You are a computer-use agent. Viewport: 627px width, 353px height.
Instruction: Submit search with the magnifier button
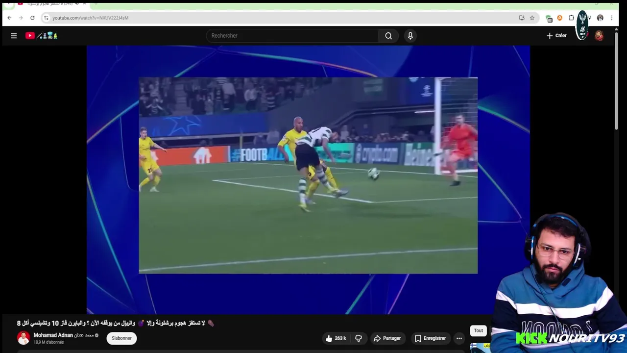tap(388, 36)
